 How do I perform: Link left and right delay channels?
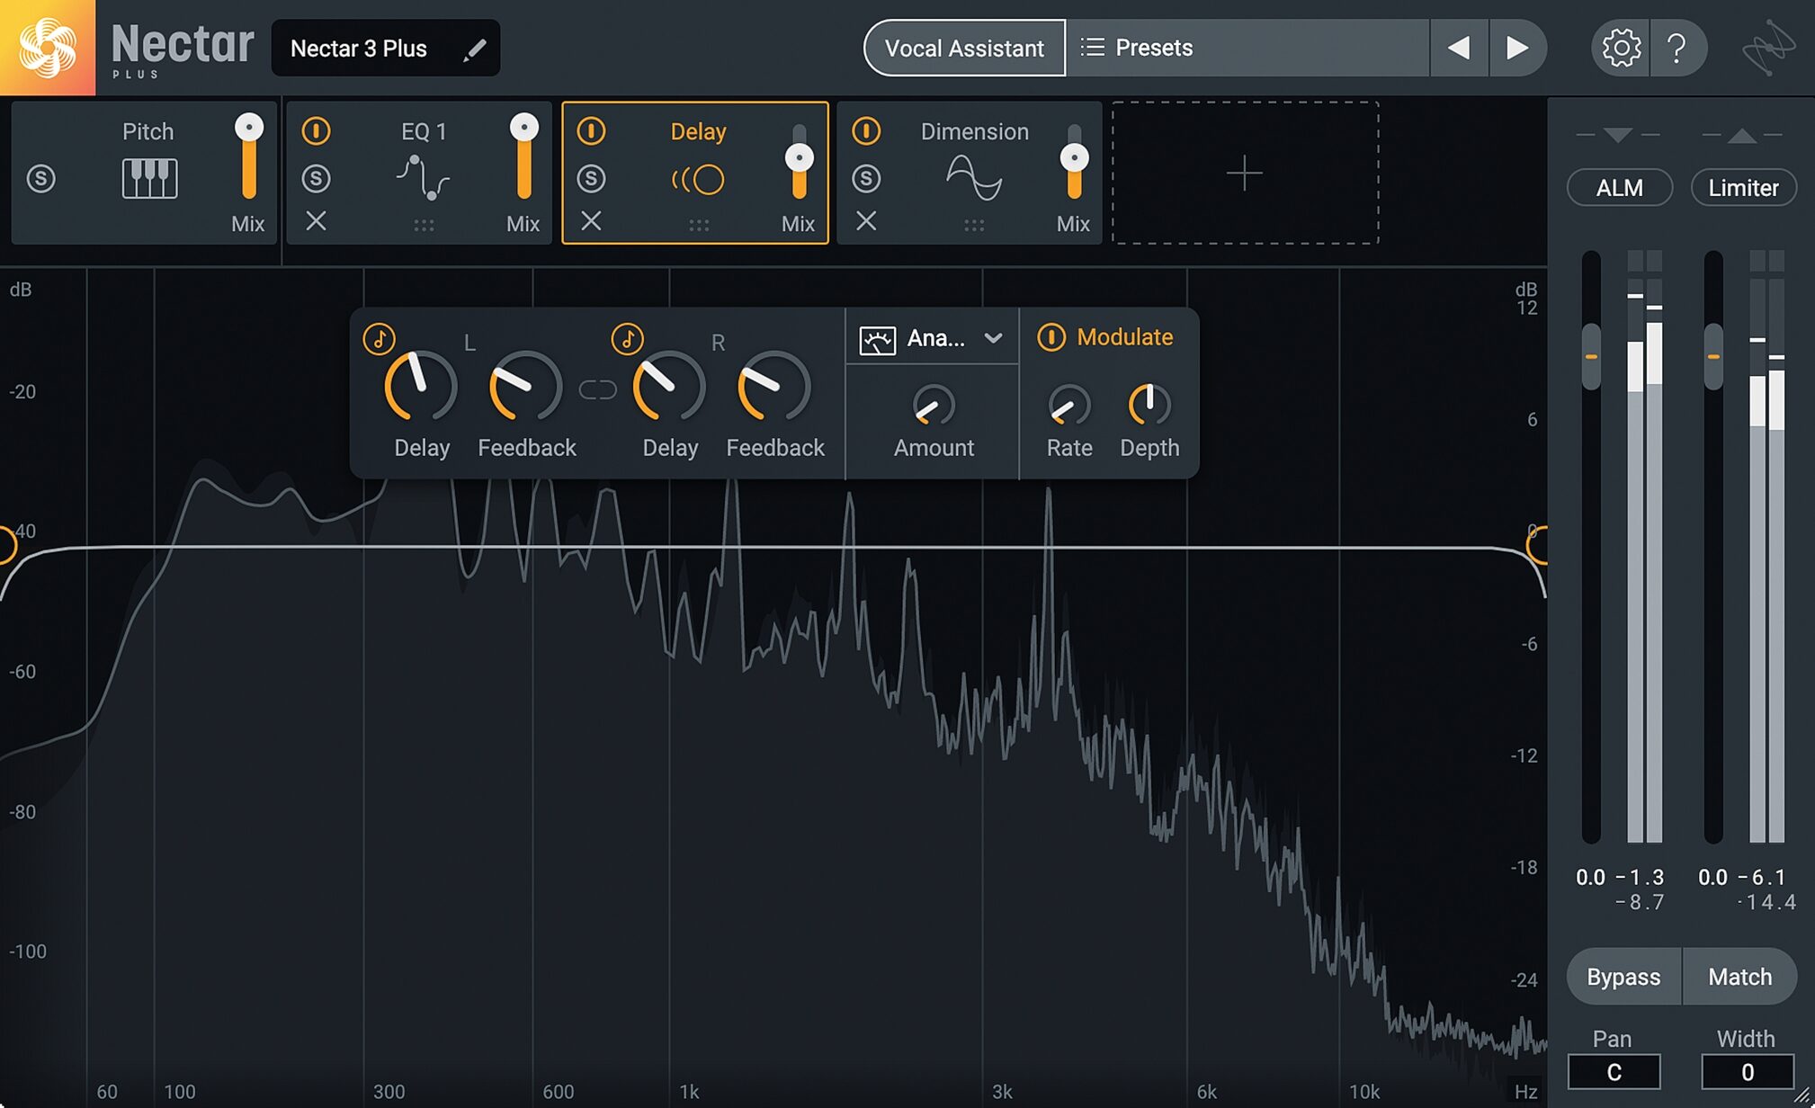point(597,389)
